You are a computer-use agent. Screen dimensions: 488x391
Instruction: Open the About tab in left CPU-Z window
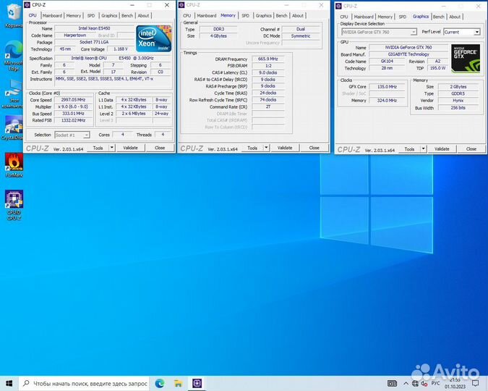143,16
